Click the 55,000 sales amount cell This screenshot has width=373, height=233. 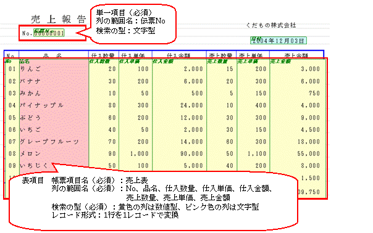tap(309, 153)
